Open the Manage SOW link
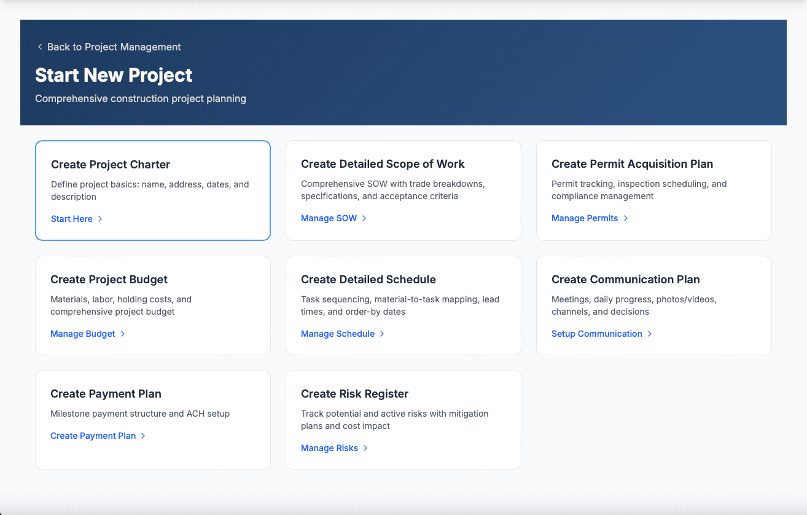Image resolution: width=807 pixels, height=515 pixels. [329, 218]
